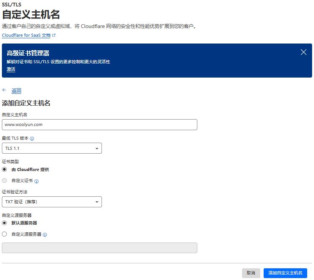
Task: Click the 证书验证方法 label
Action: coord(15,192)
